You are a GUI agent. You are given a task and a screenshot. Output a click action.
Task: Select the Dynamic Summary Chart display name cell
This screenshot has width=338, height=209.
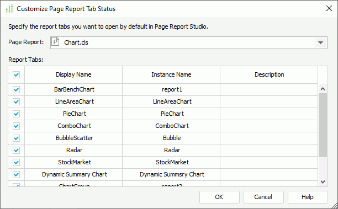tap(73, 174)
